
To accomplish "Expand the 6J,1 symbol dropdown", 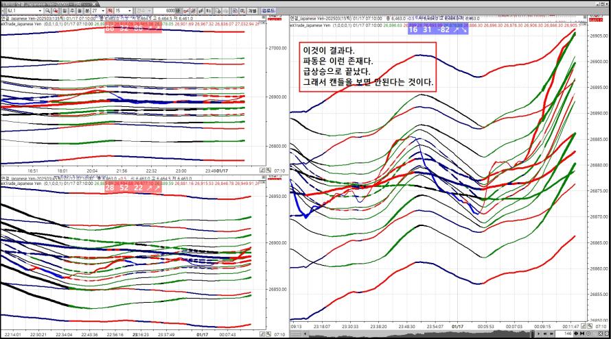I will tap(41, 11).
